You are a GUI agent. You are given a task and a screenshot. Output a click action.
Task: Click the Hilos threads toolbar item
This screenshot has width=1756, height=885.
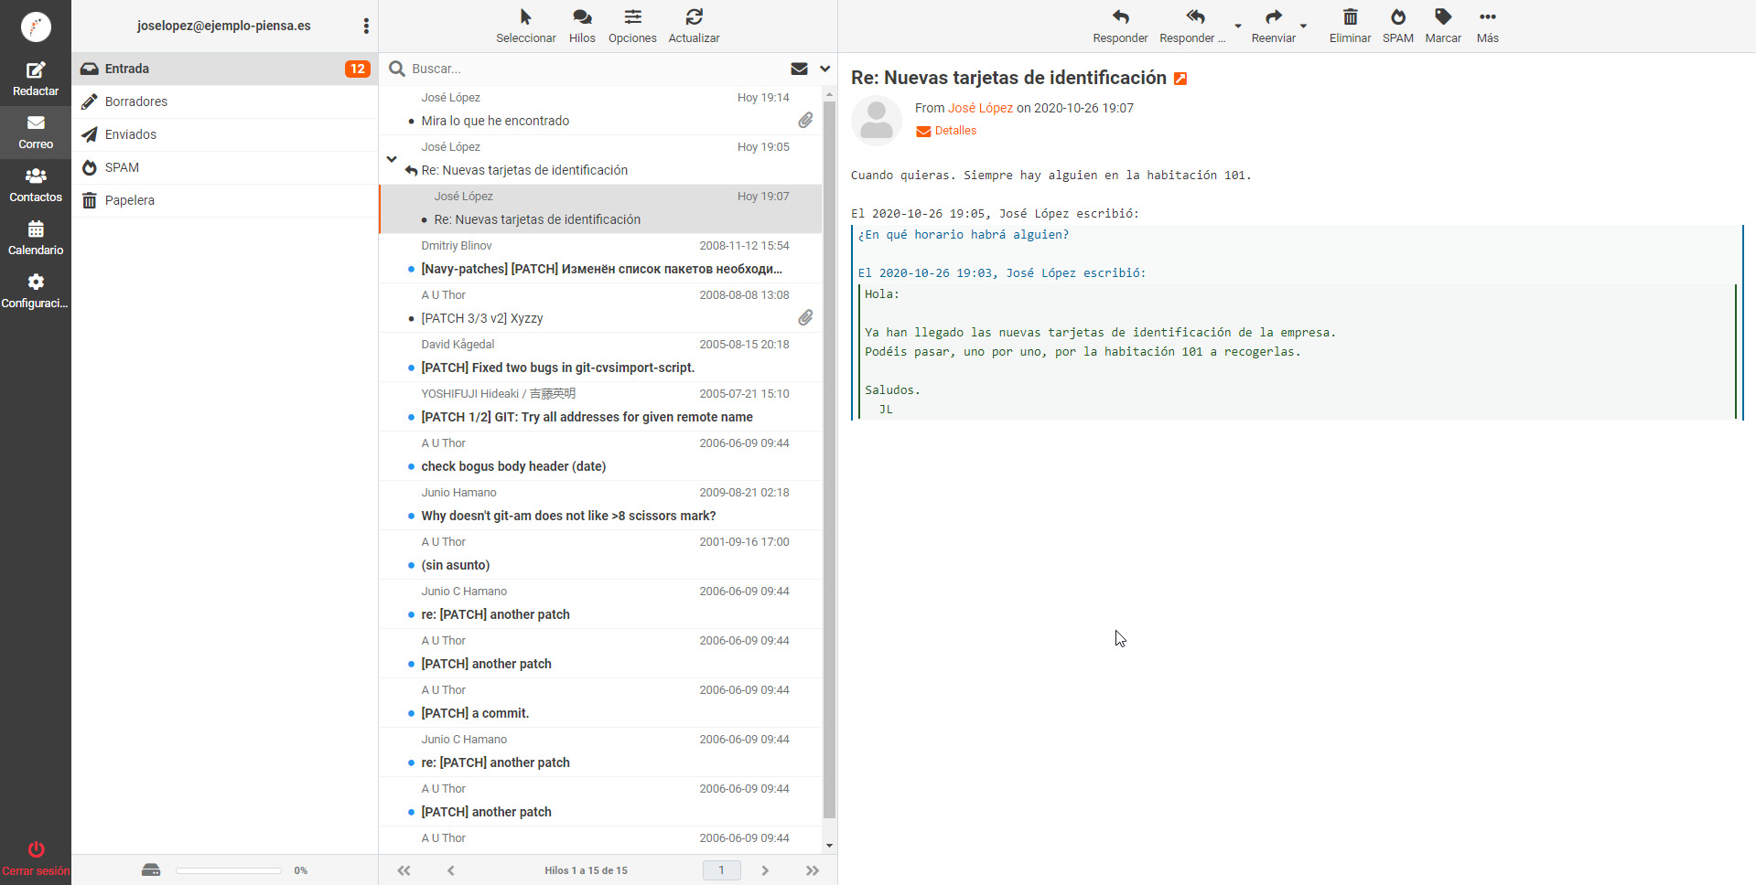582,27
